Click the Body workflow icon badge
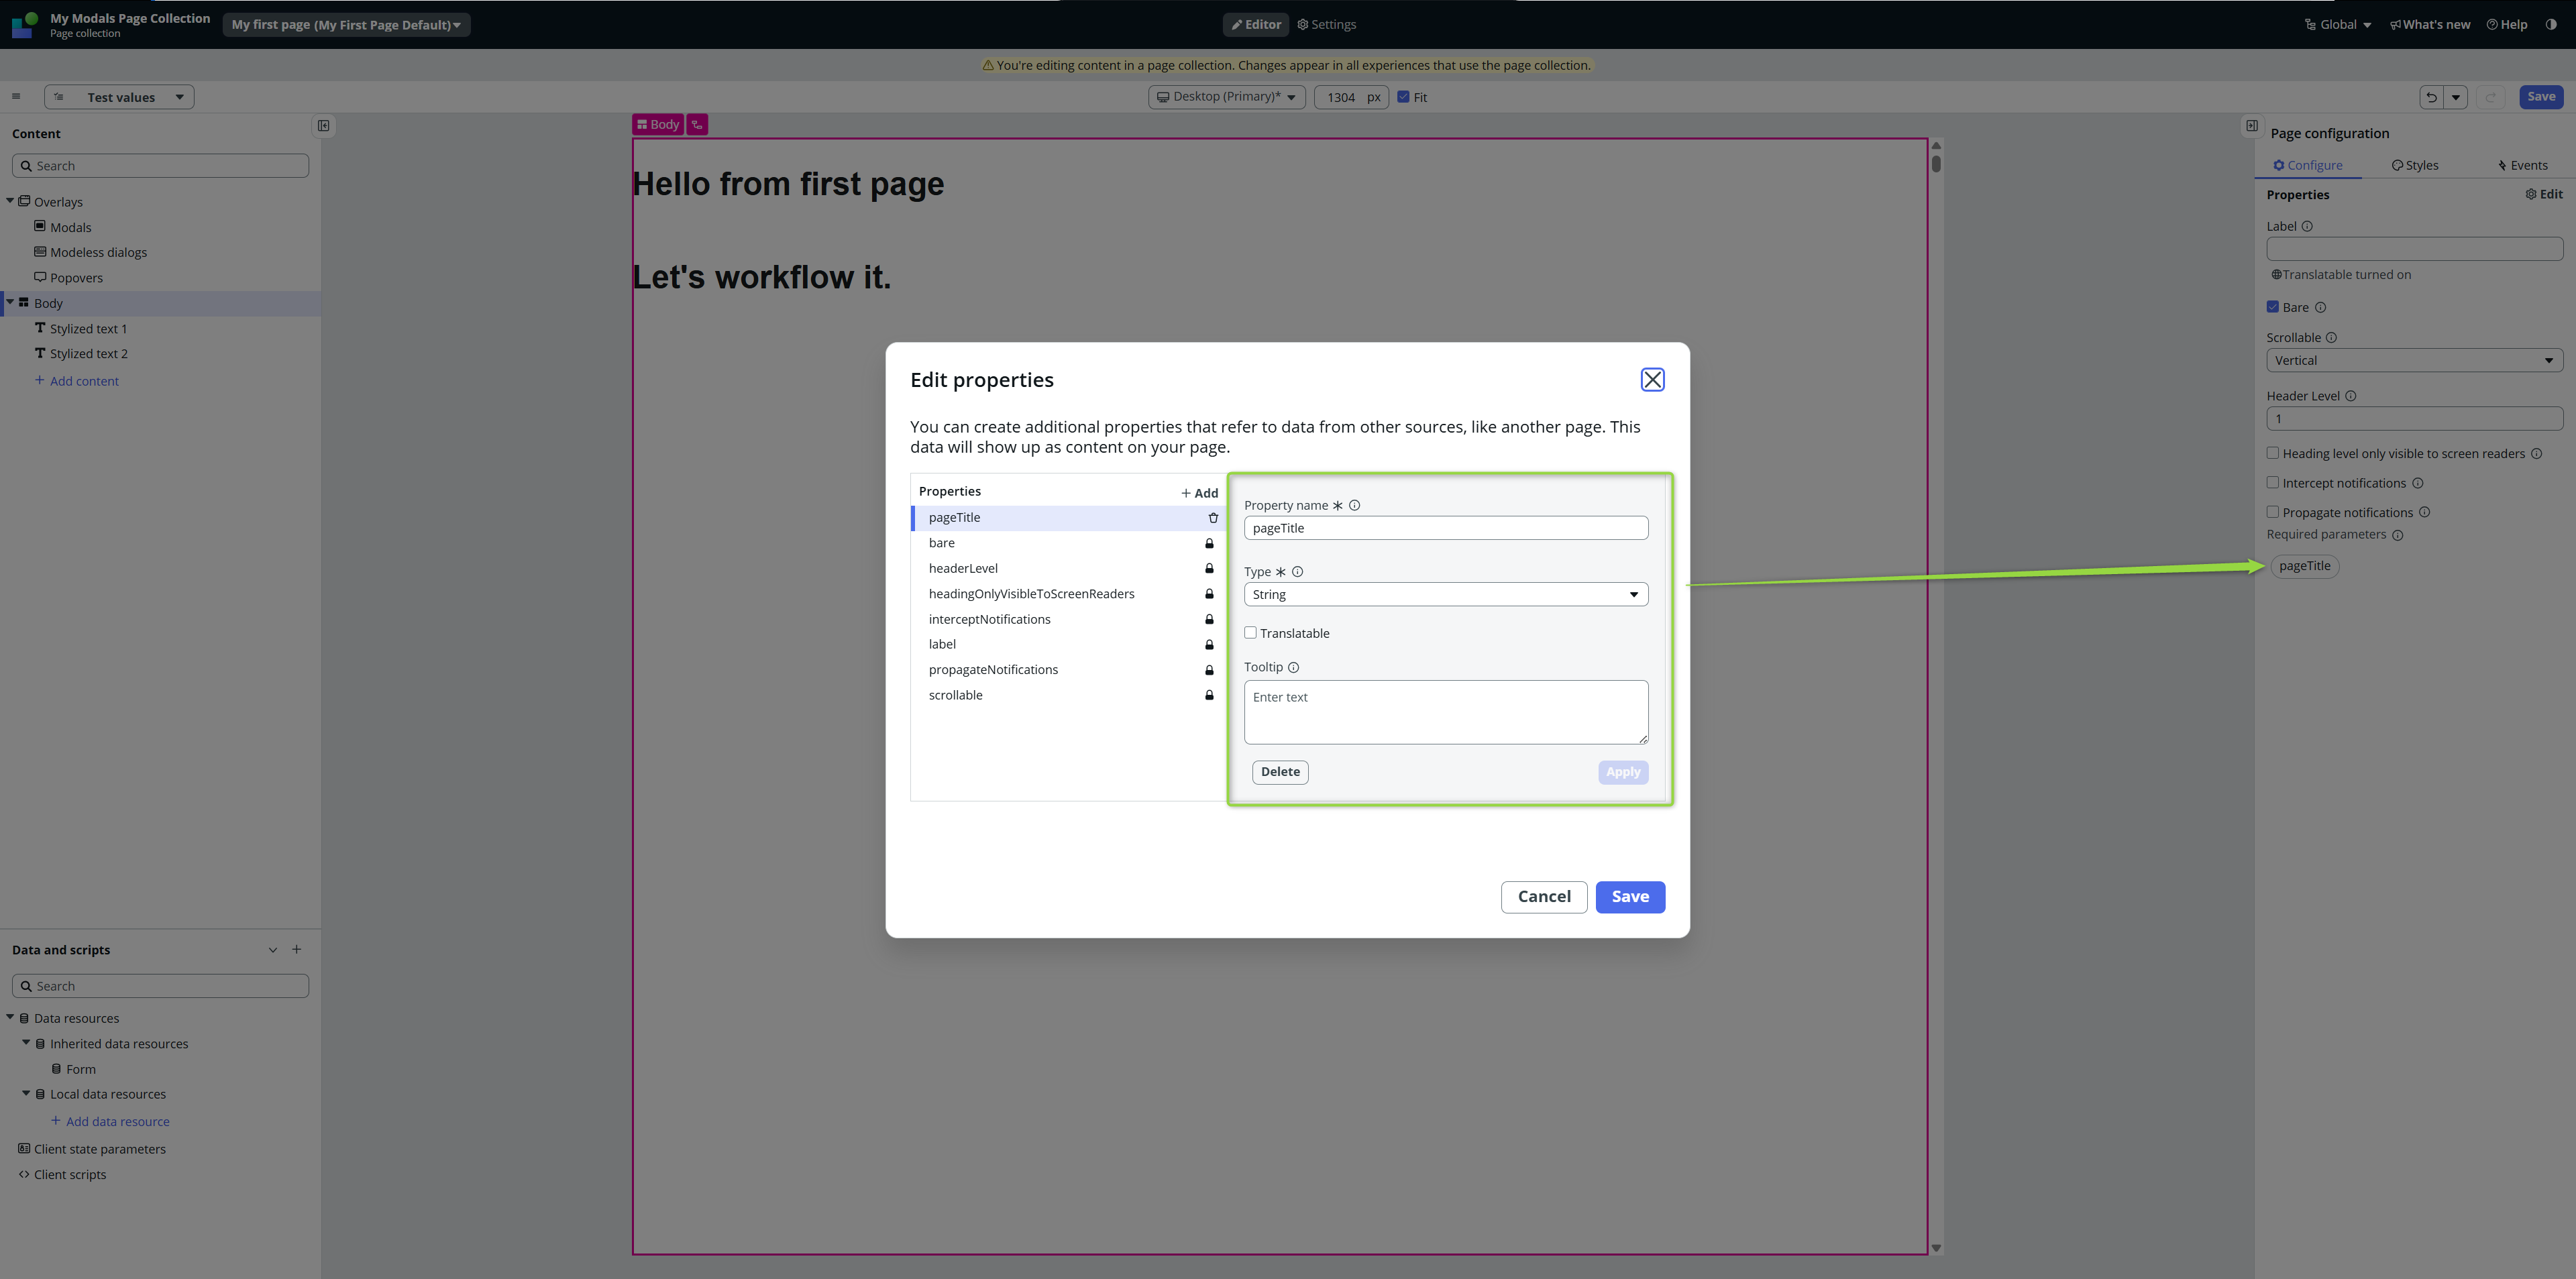2576x1279 pixels. pos(697,124)
